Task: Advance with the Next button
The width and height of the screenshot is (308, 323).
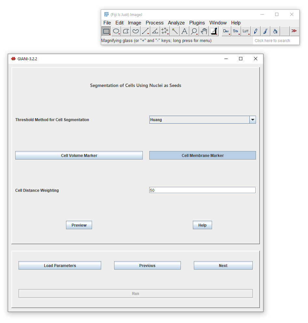Action: click(223, 265)
